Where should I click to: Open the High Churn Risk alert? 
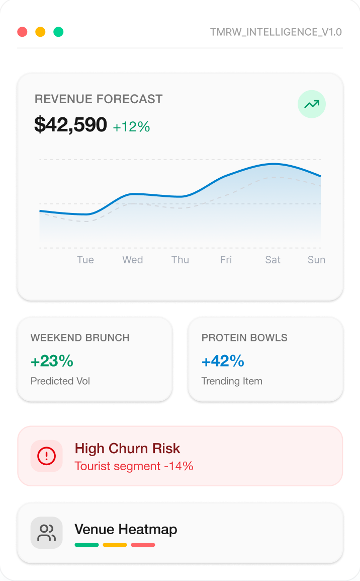(x=180, y=456)
